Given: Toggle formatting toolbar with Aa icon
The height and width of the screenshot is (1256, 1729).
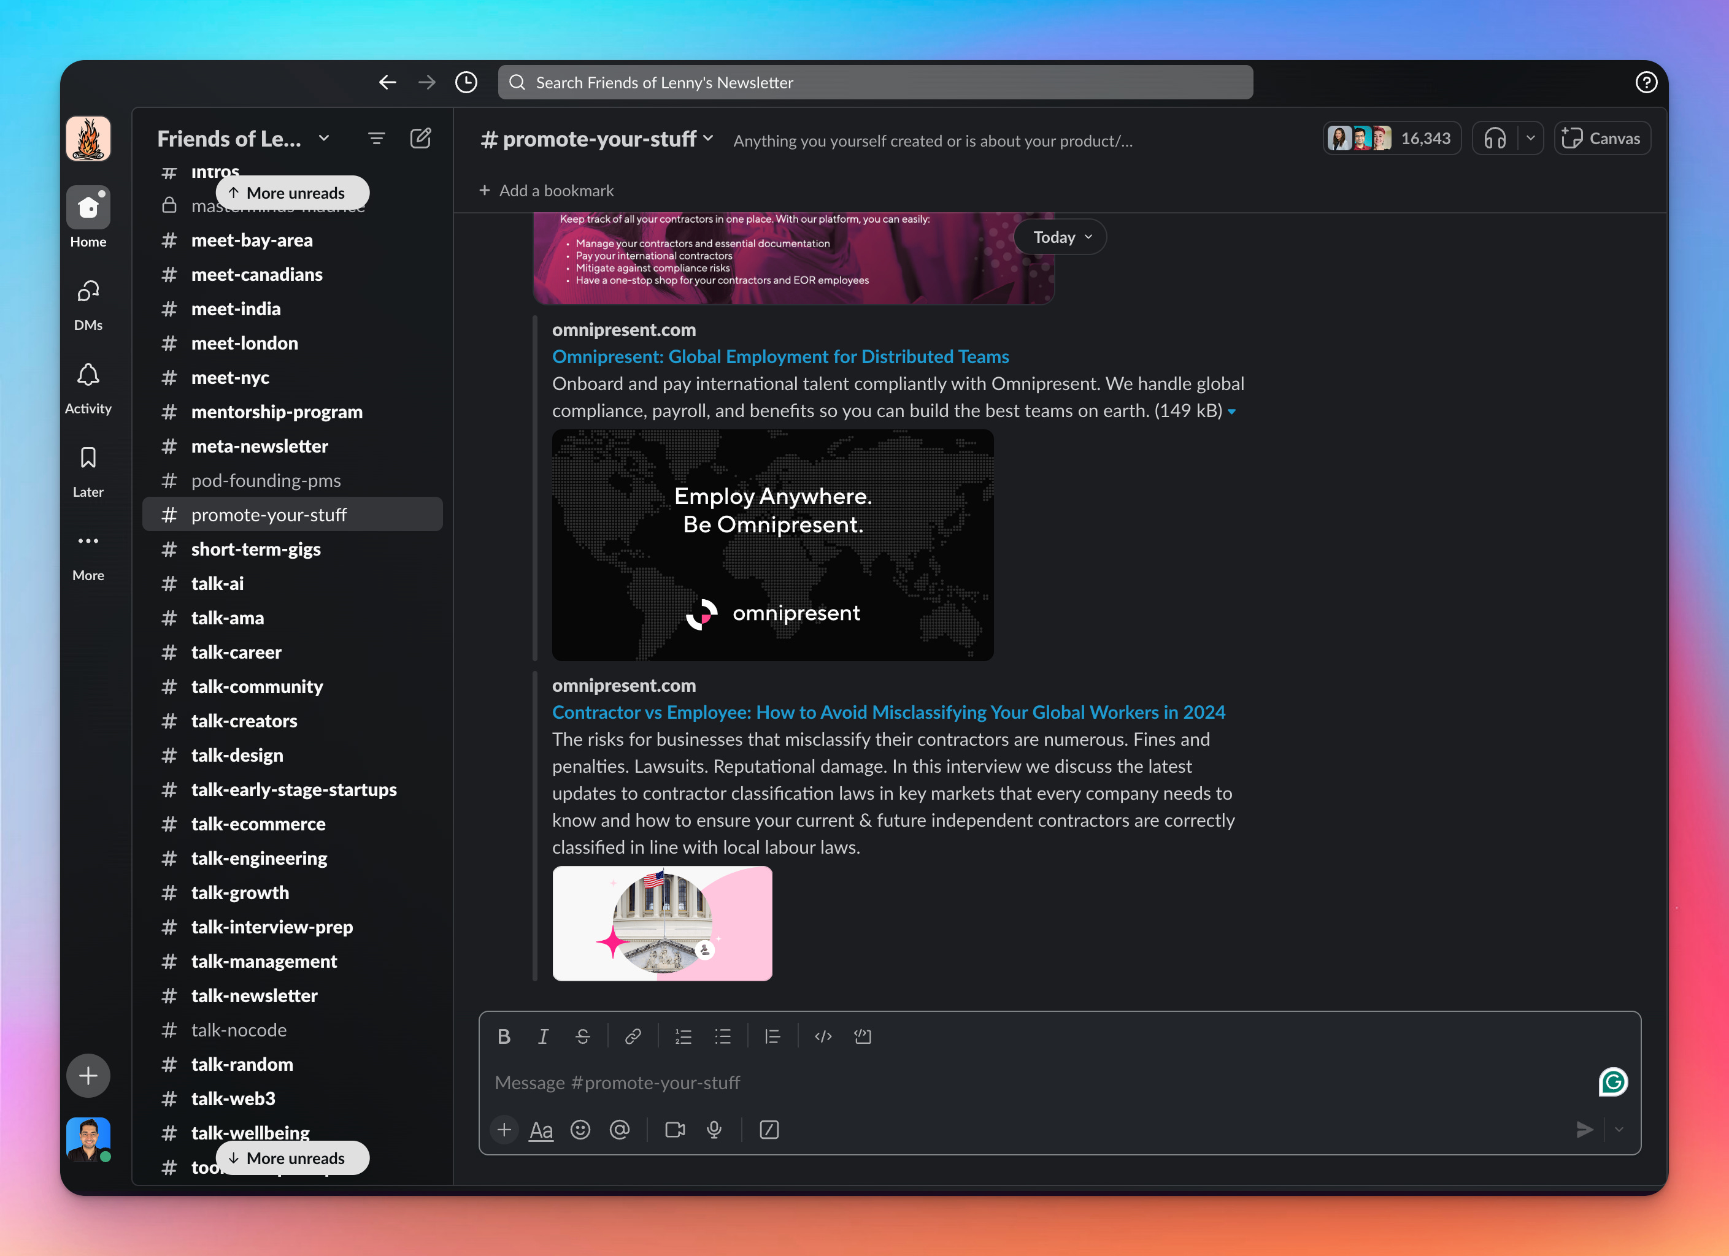Looking at the screenshot, I should 541,1130.
